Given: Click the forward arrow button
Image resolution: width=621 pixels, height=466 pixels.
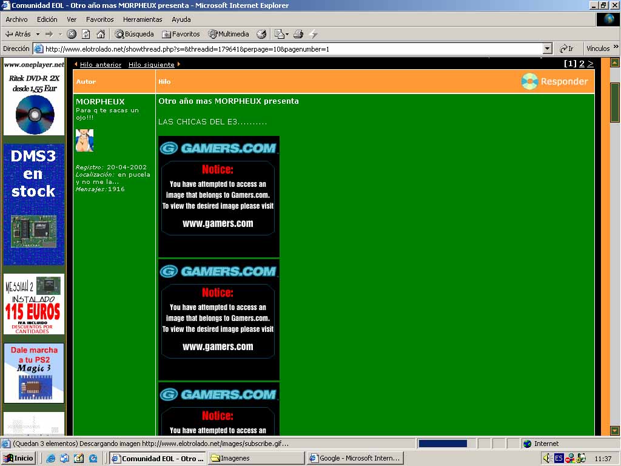Looking at the screenshot, I should tap(49, 34).
